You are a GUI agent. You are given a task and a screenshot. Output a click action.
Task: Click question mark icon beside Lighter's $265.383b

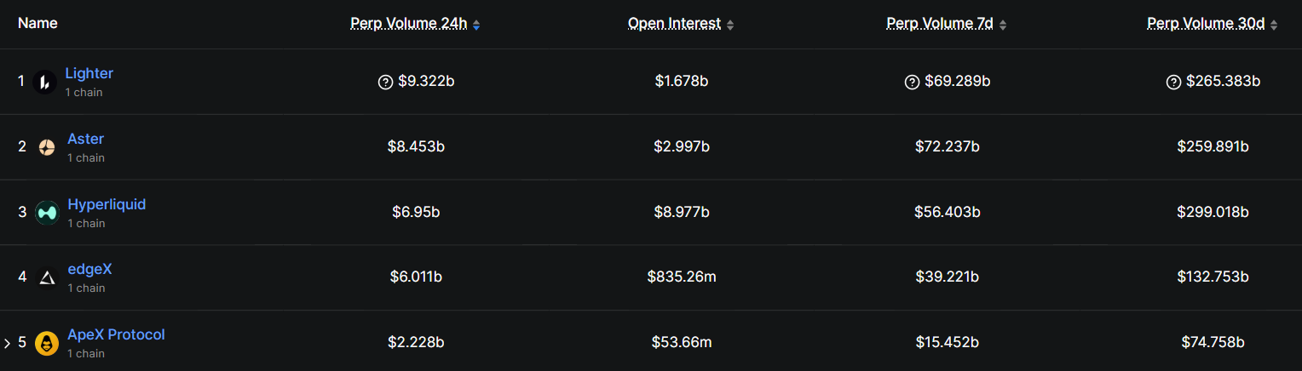pos(1173,82)
